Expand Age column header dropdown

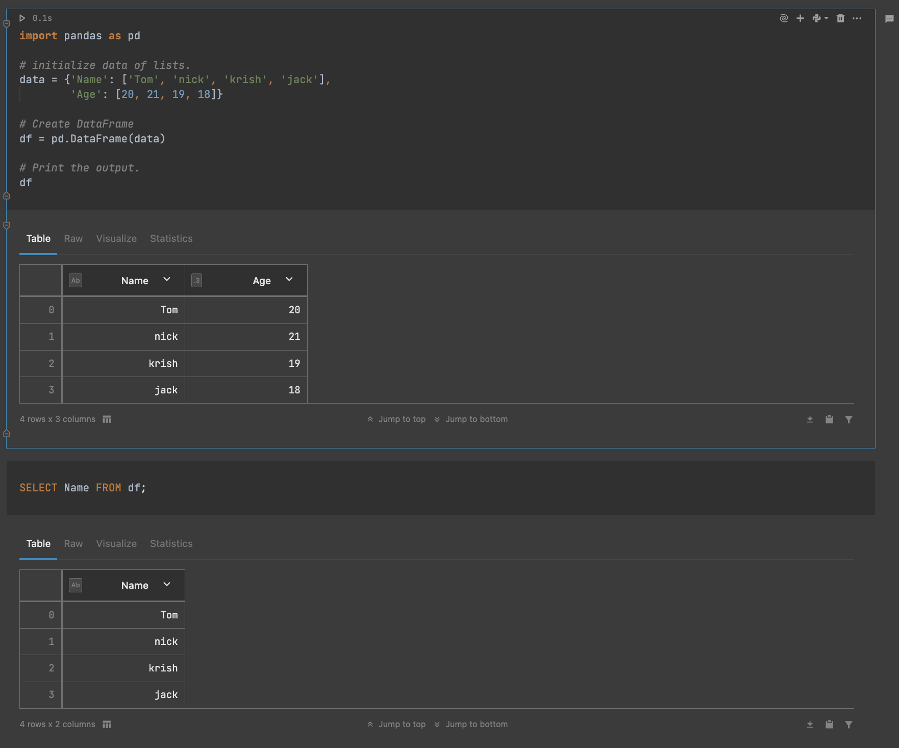click(289, 280)
